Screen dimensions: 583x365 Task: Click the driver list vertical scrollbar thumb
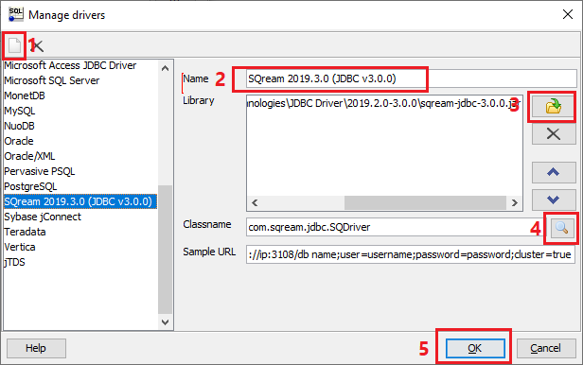[x=165, y=249]
